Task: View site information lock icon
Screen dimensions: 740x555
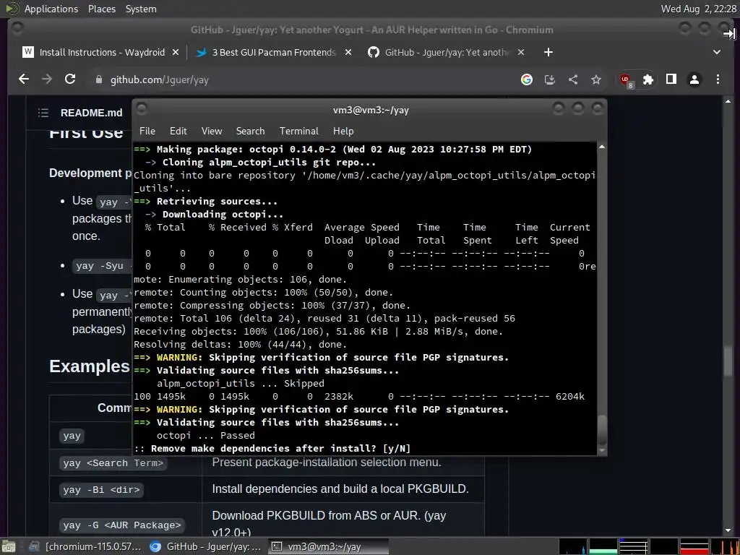Action: (98, 79)
